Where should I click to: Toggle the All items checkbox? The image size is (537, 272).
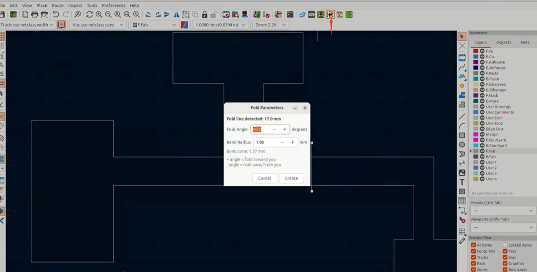[473, 245]
